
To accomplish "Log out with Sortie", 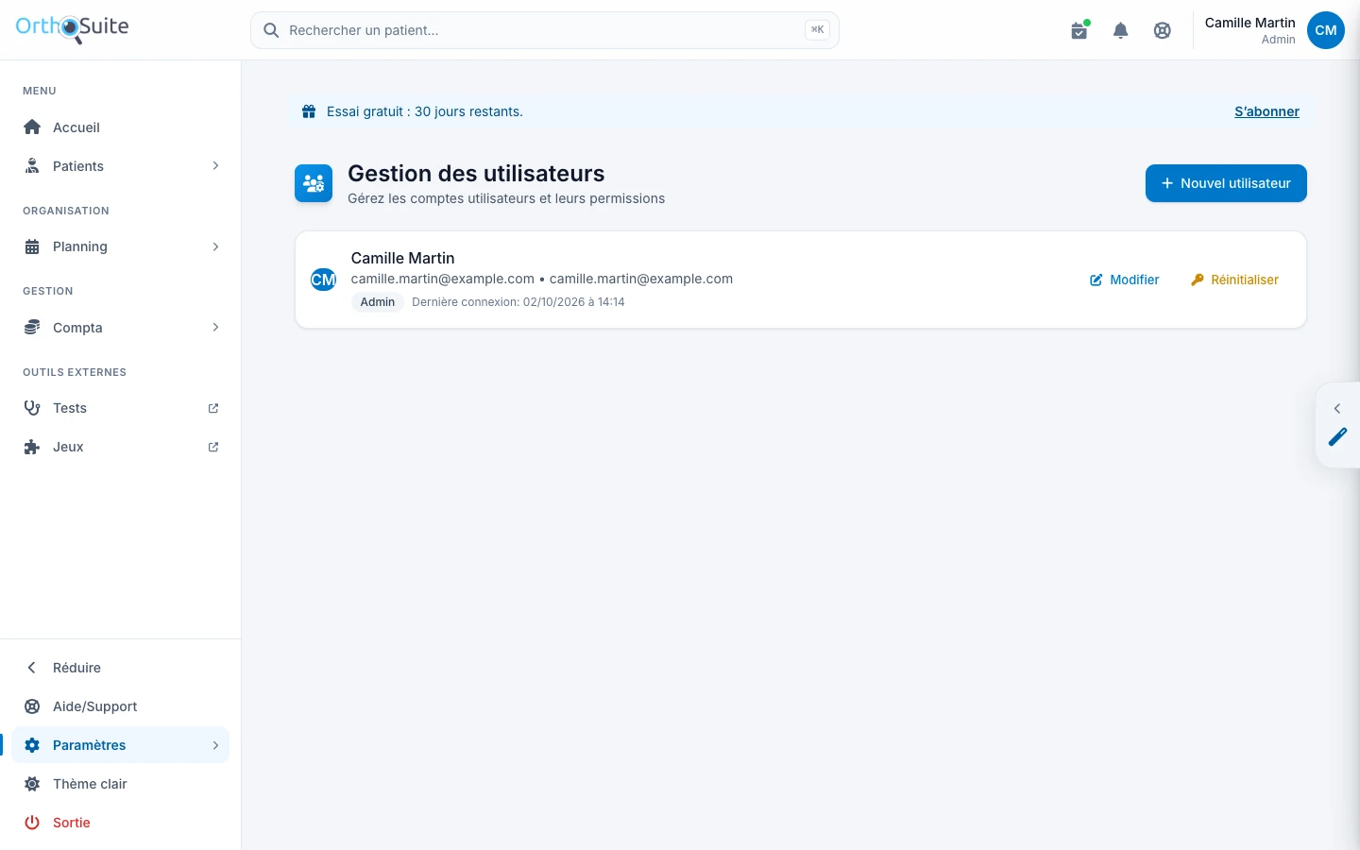I will [121, 823].
